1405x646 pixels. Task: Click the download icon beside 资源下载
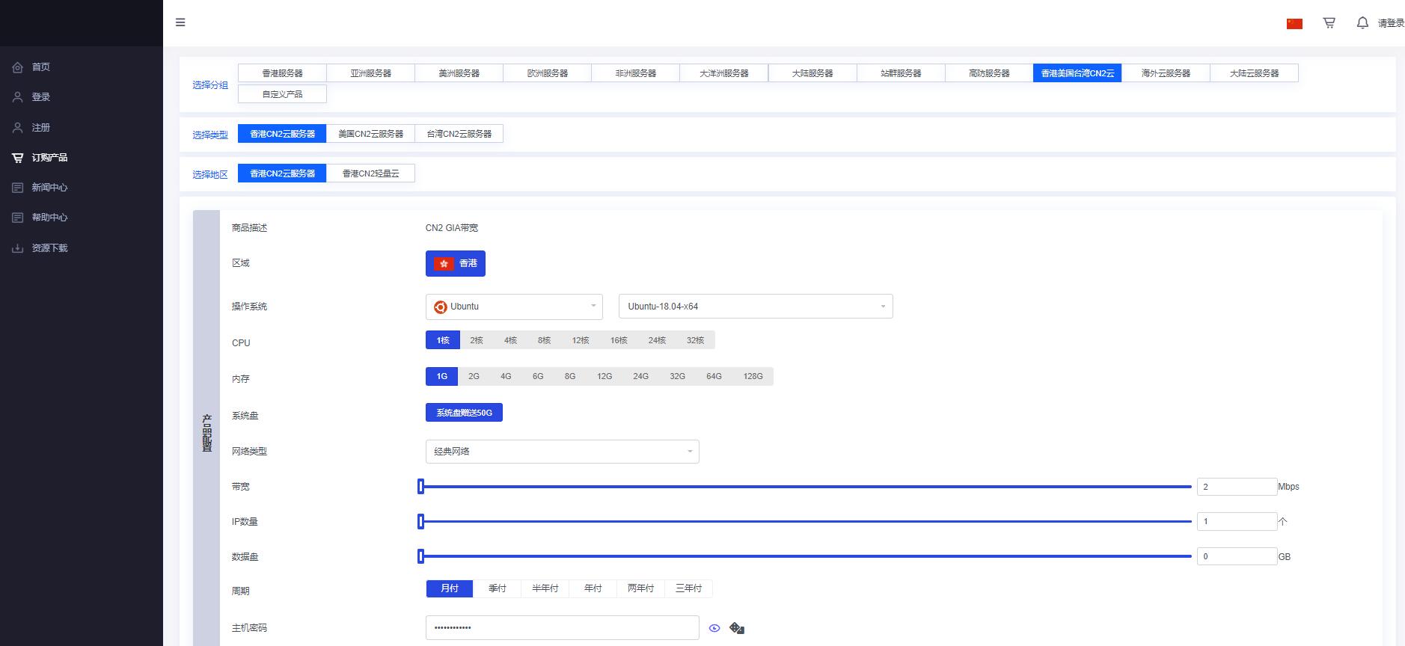point(18,248)
